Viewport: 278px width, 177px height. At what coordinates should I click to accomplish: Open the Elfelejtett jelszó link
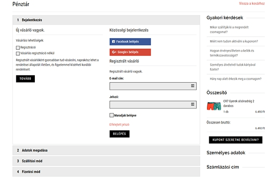(x=119, y=124)
